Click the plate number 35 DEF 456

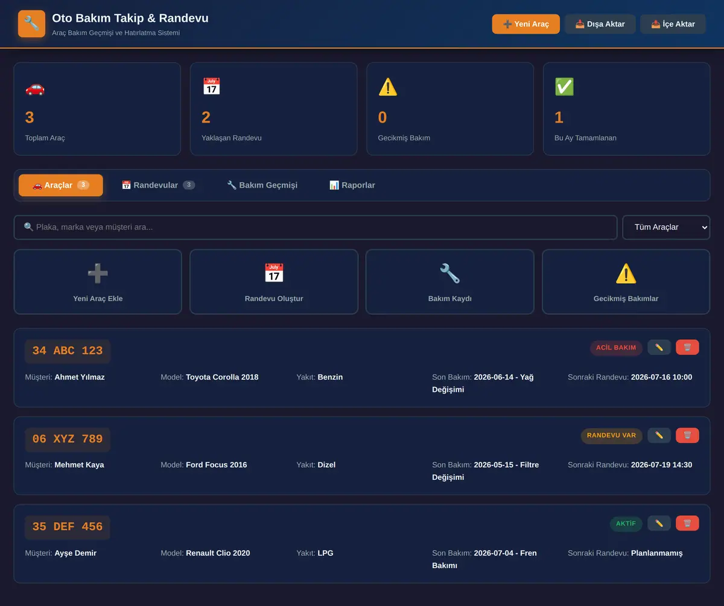(68, 527)
